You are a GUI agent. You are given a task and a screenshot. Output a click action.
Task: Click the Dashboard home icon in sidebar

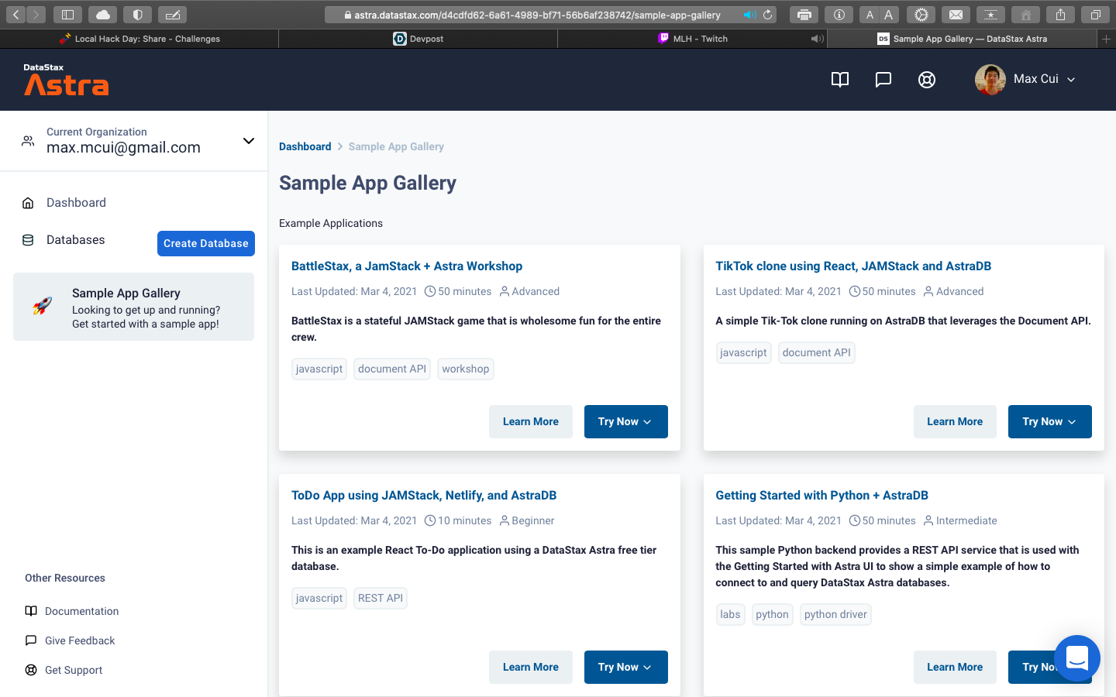point(28,203)
